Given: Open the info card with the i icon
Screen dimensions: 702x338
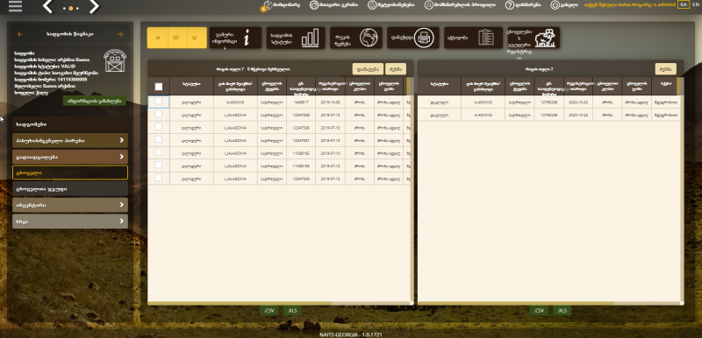Looking at the screenshot, I should point(235,38).
